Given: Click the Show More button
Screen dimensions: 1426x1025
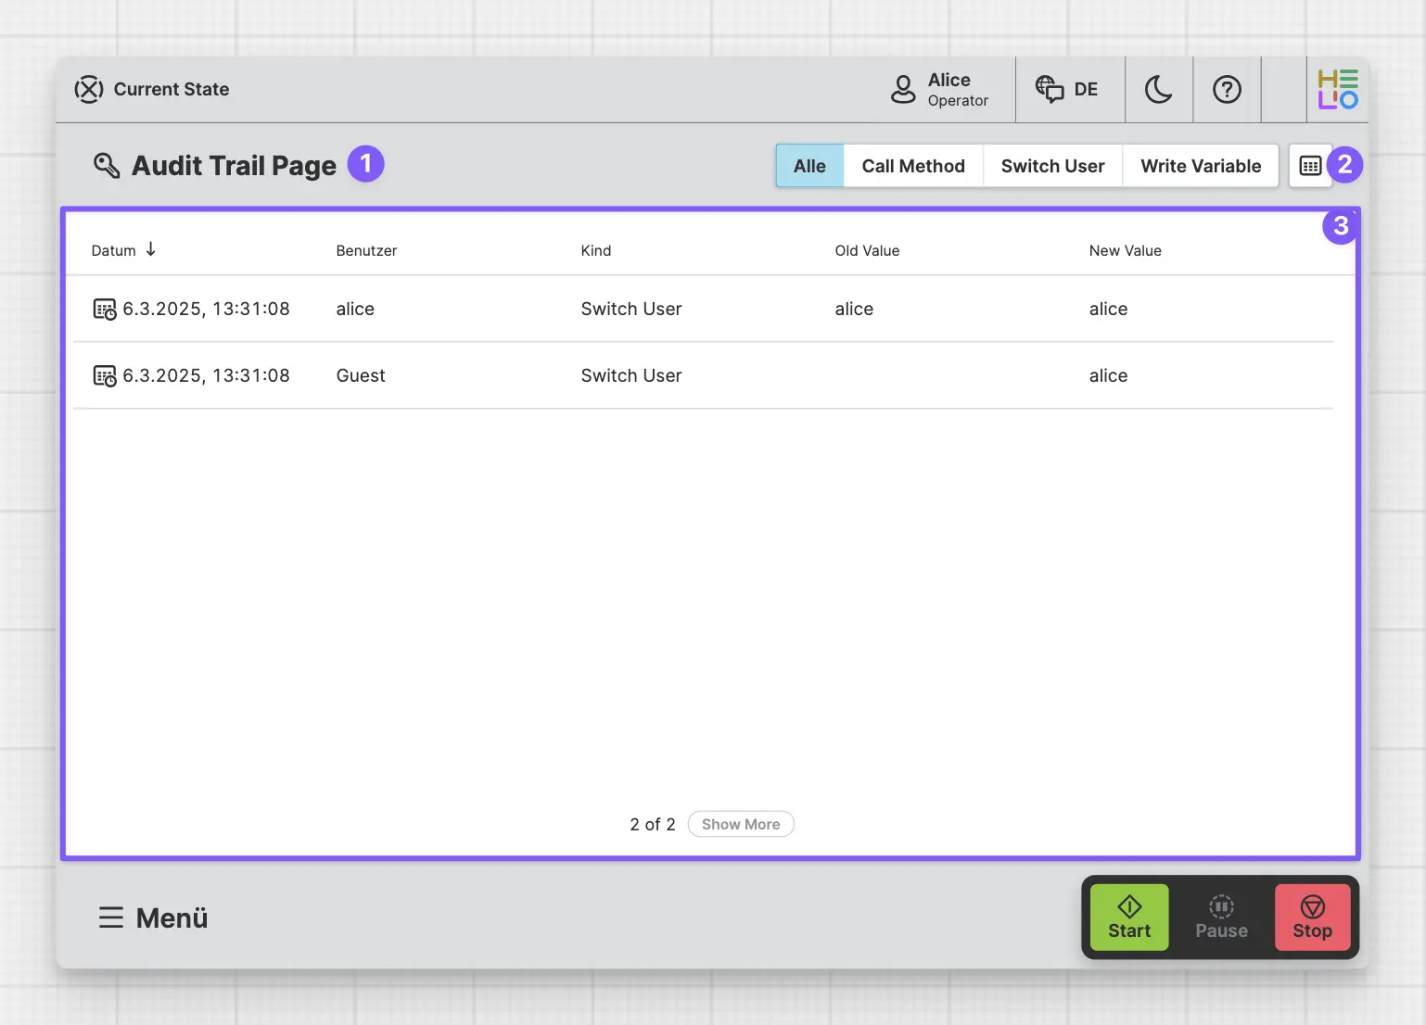Looking at the screenshot, I should 740,824.
